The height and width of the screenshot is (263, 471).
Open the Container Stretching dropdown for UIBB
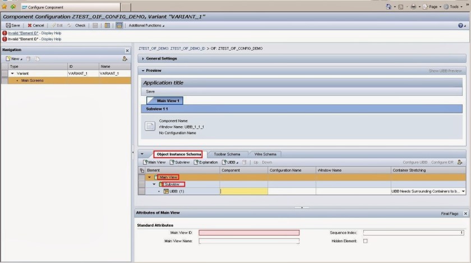463,191
